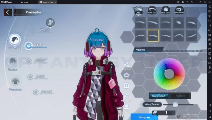Image resolution: width=212 pixels, height=120 pixels.
Task: Click LDPlayer volume up sidebar icon
Action: coord(210,16)
